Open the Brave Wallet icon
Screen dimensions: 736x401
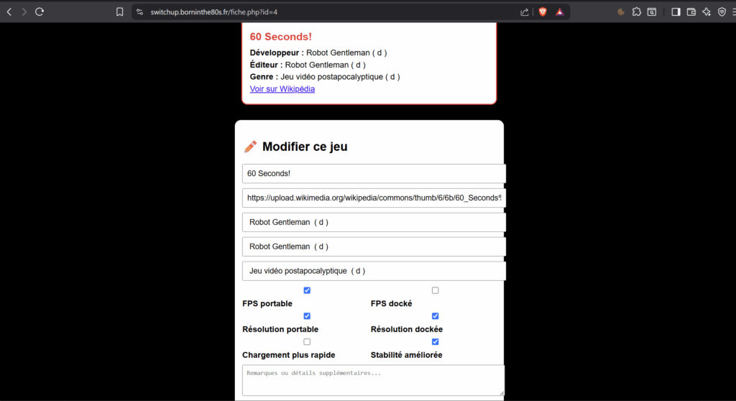(x=691, y=12)
